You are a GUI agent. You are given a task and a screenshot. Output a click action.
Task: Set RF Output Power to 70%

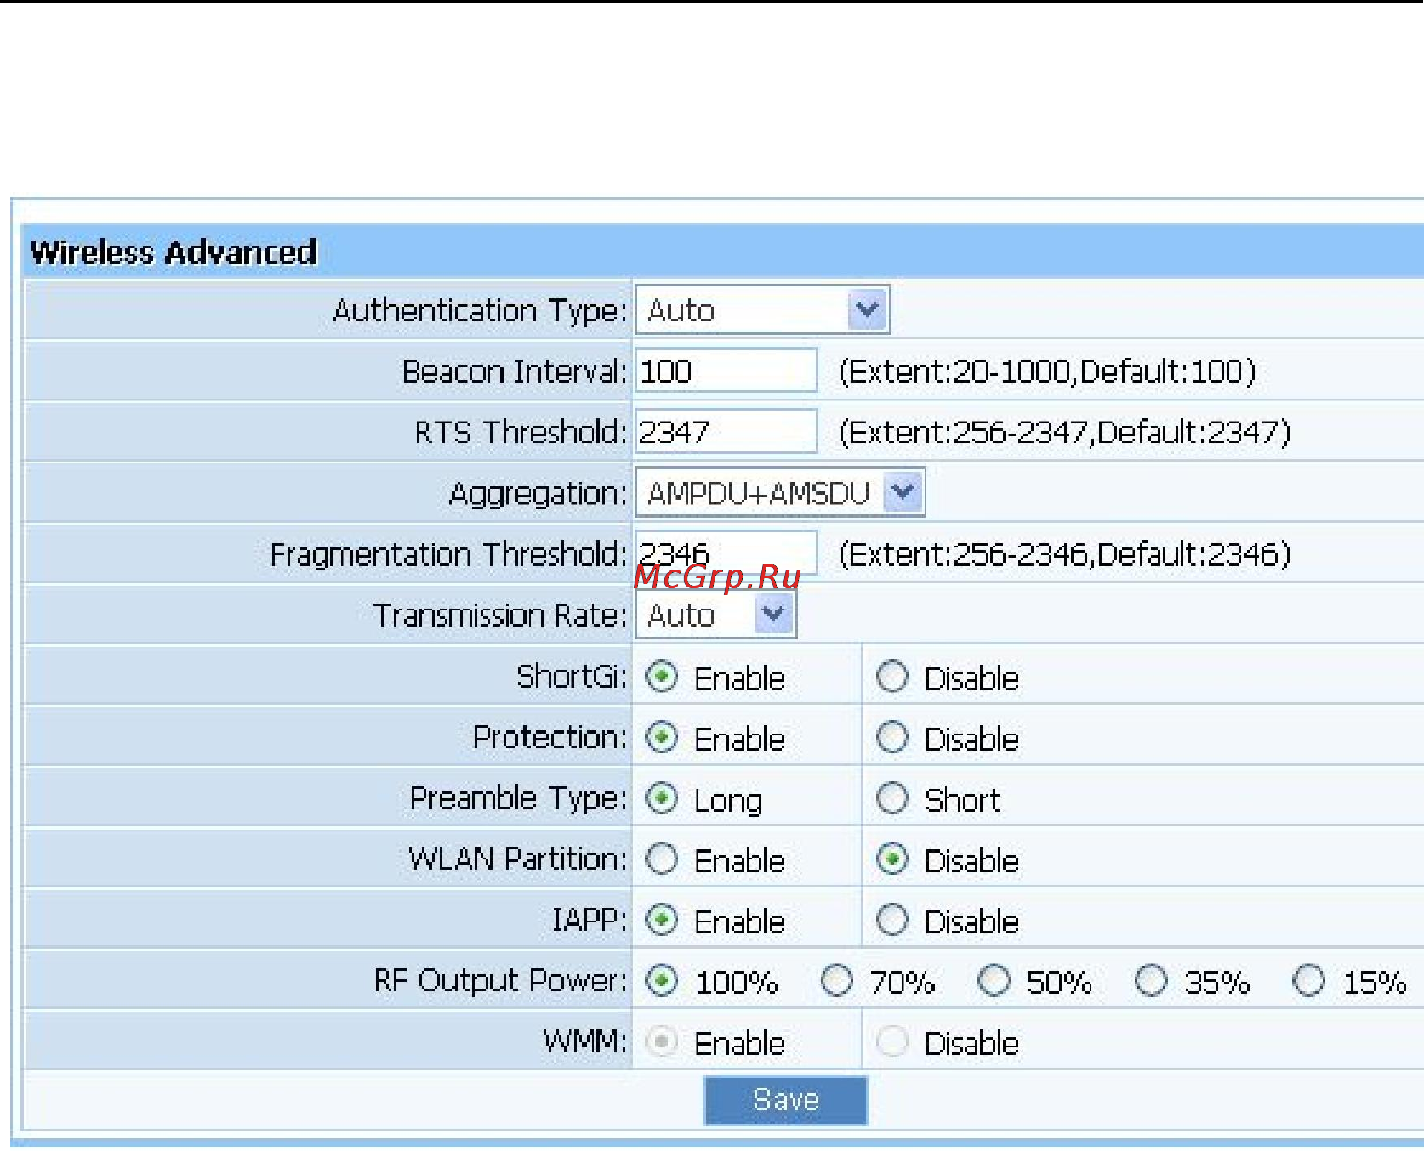click(x=837, y=981)
